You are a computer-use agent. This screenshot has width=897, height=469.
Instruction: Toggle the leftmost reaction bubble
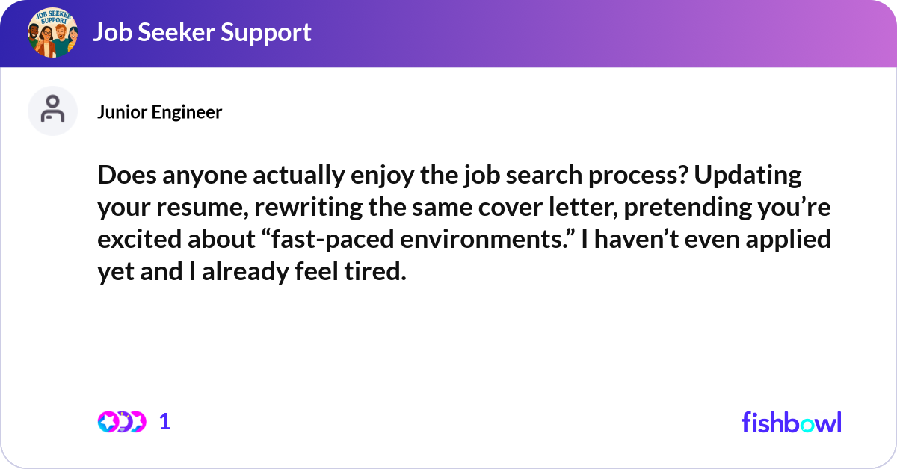tap(107, 421)
